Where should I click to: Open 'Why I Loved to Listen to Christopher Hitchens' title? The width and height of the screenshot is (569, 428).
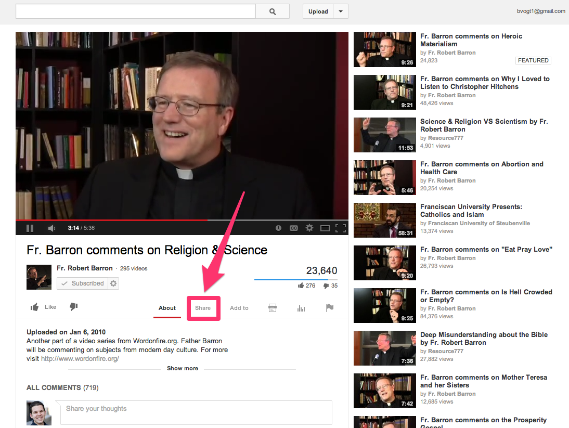click(485, 83)
